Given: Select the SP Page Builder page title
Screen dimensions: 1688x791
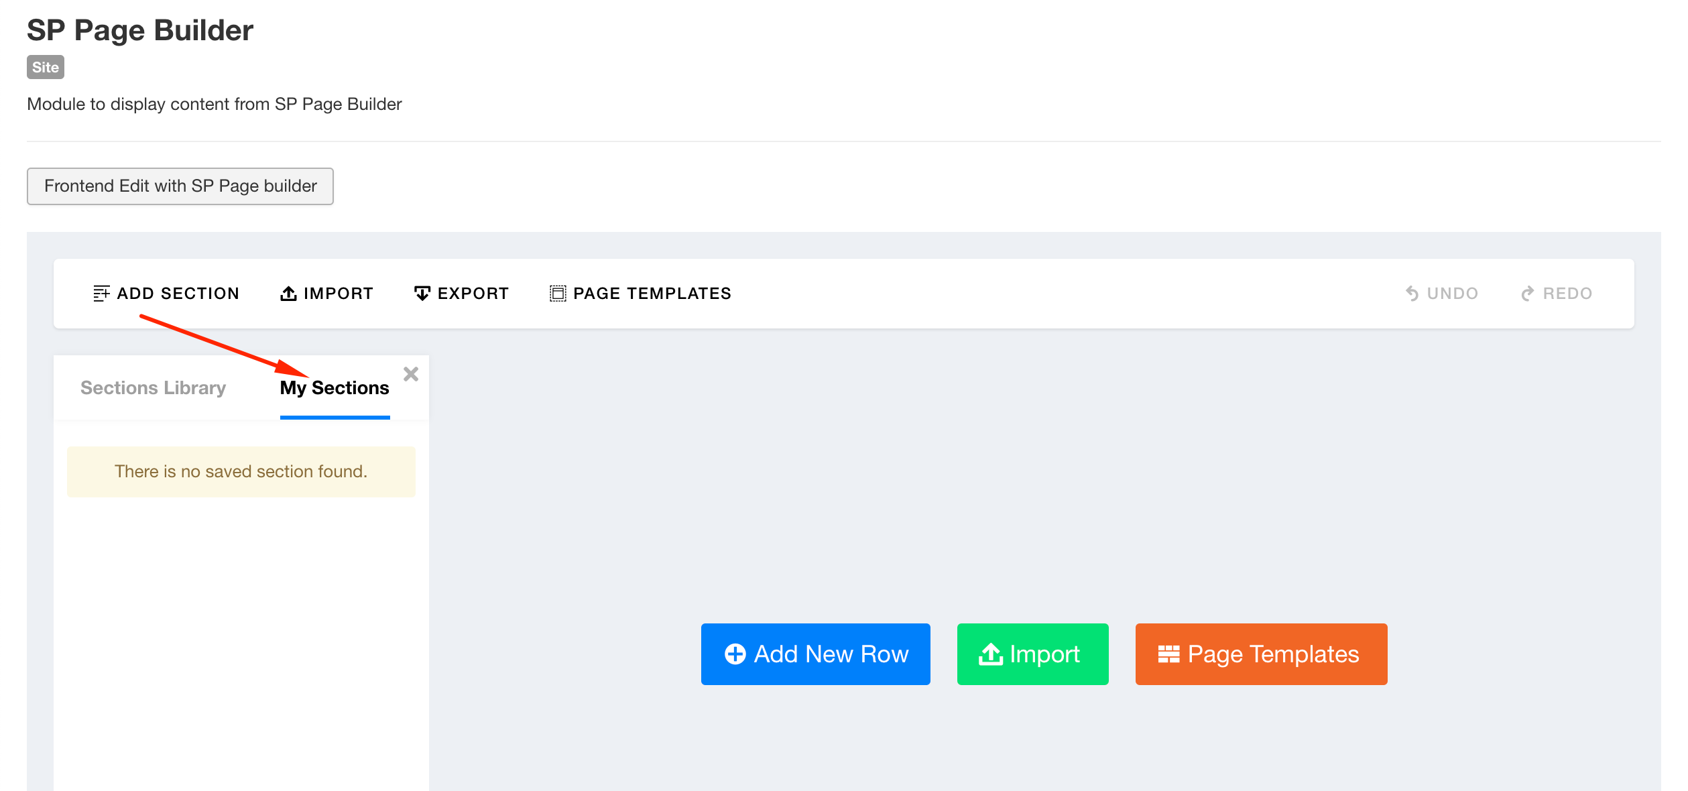Looking at the screenshot, I should point(140,29).
